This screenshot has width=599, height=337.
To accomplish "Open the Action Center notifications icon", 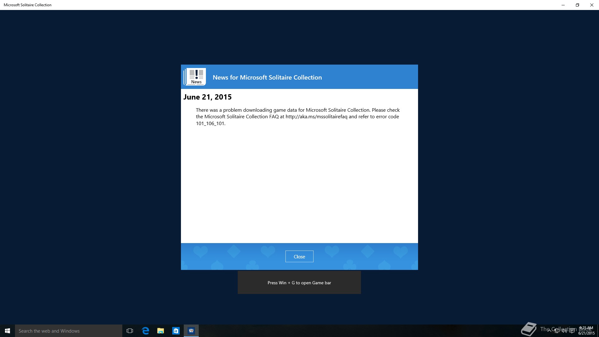I will click(x=572, y=331).
